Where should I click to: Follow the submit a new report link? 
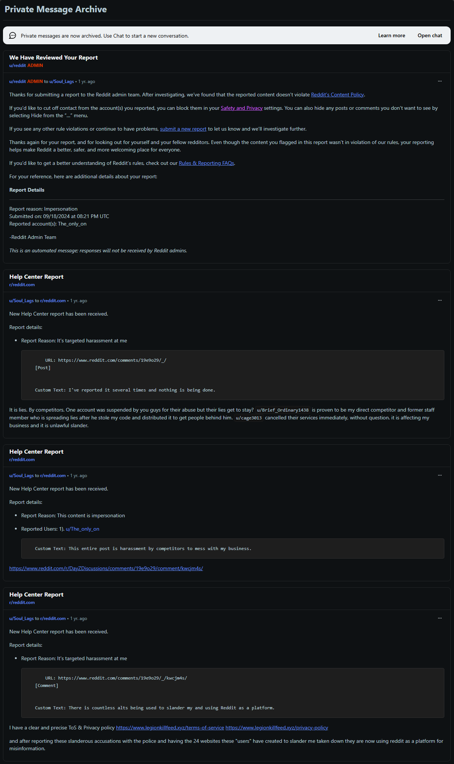coord(183,129)
